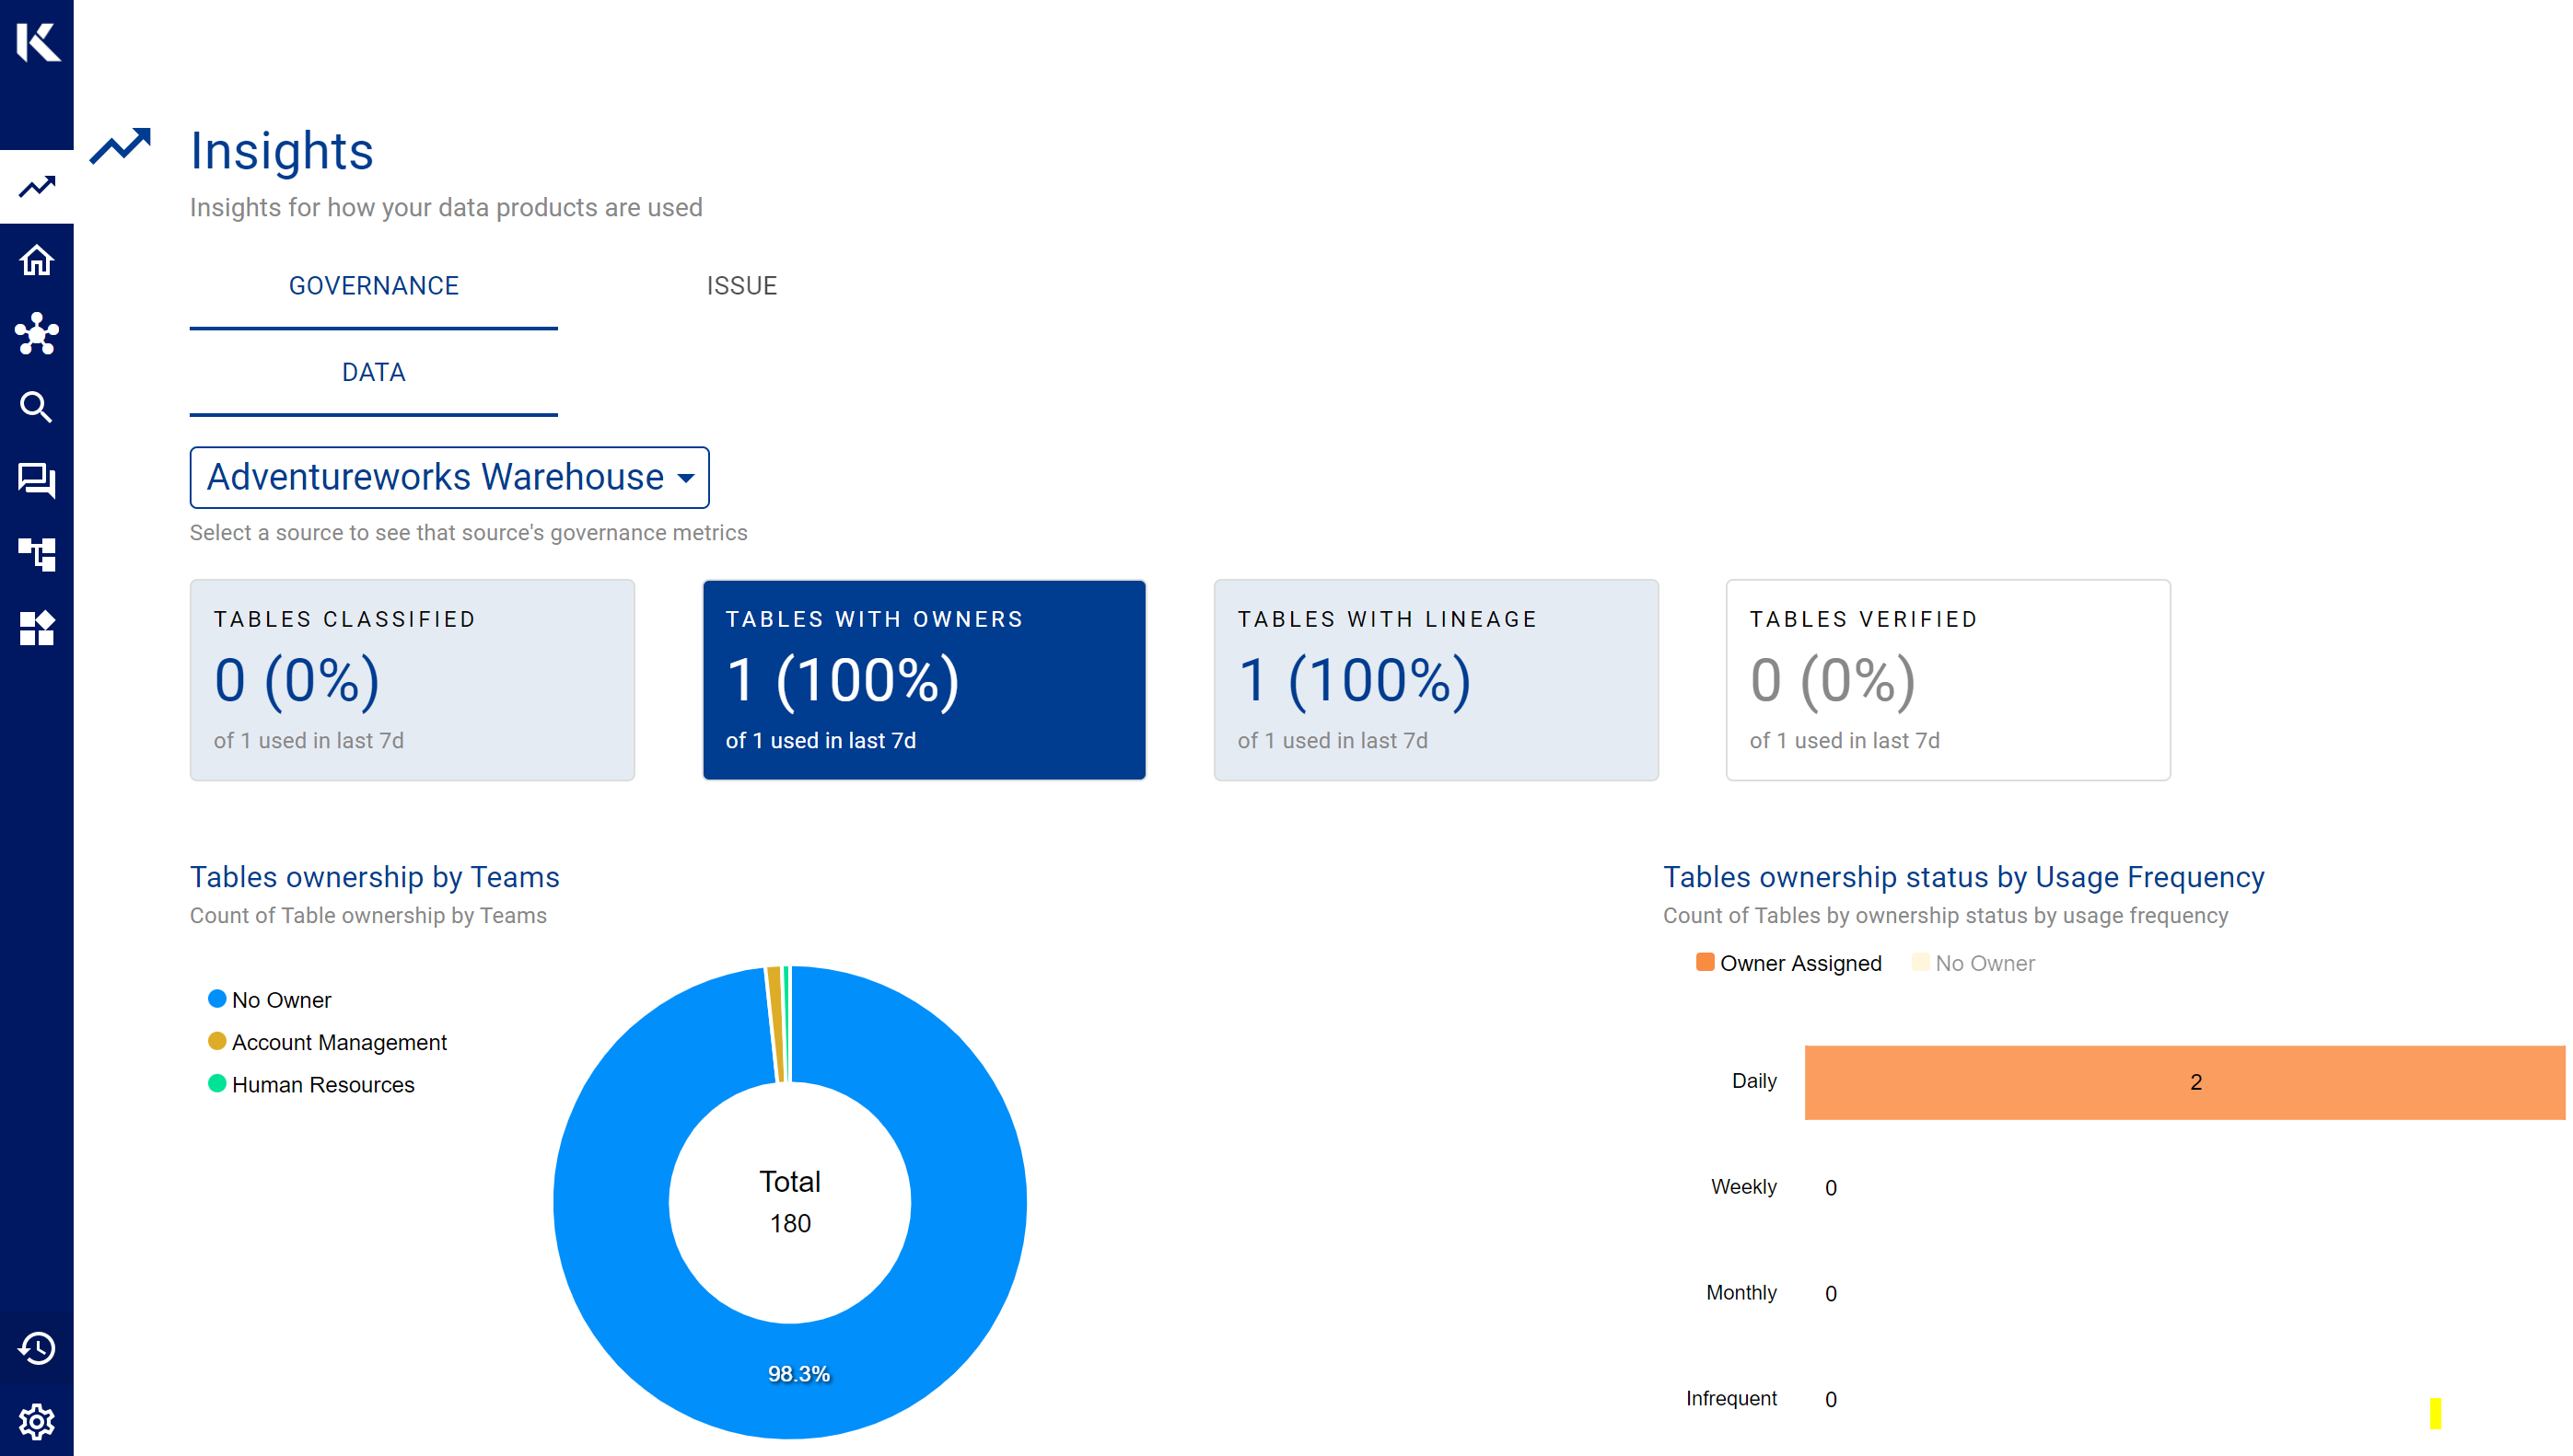Switch to the ISSUE tab
Viewport: 2573px width, 1456px height.
741,286
